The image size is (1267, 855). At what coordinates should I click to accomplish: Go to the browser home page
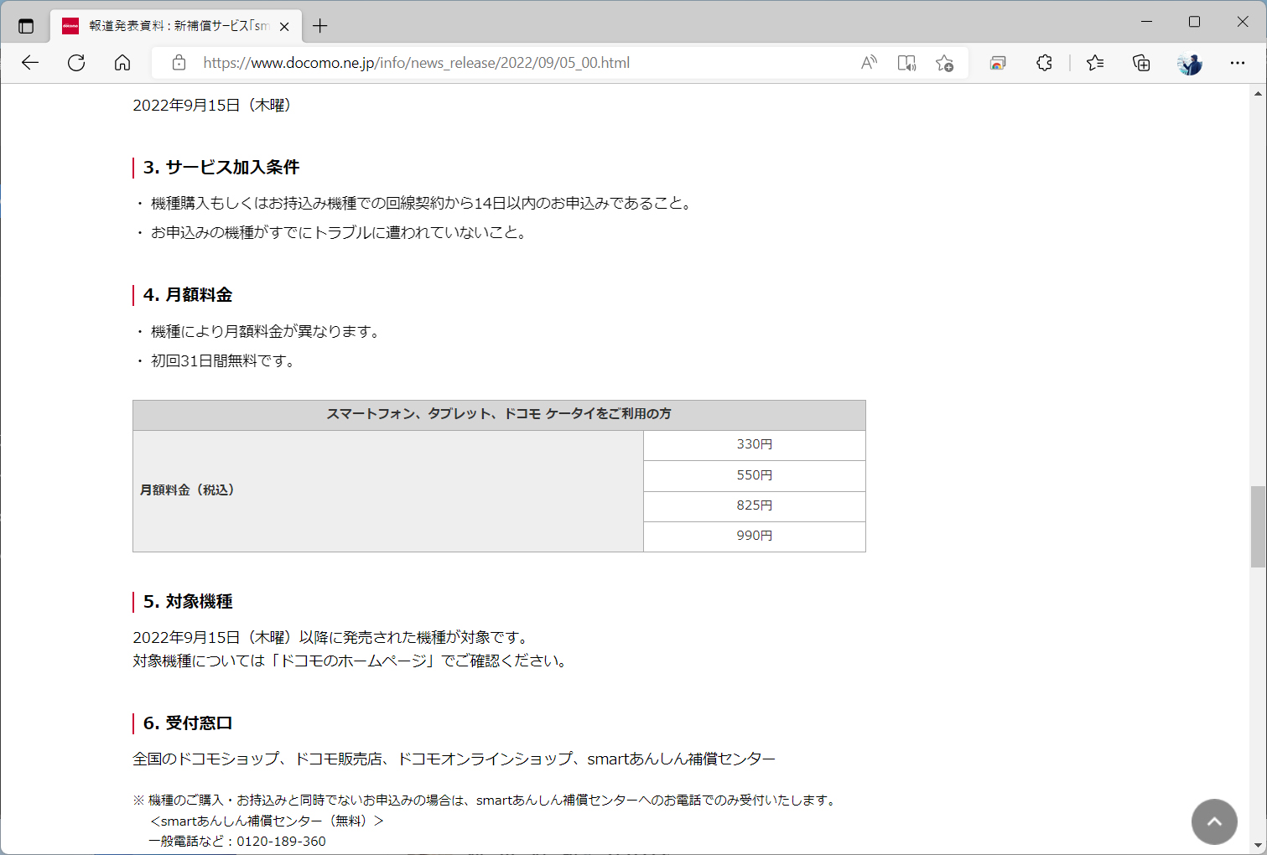point(122,63)
